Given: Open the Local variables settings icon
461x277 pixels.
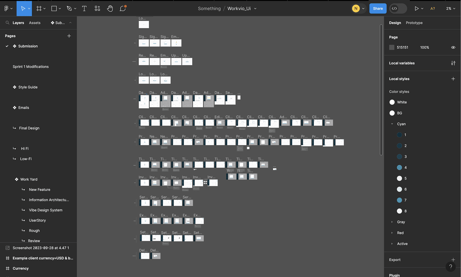Looking at the screenshot, I should tap(453, 63).
